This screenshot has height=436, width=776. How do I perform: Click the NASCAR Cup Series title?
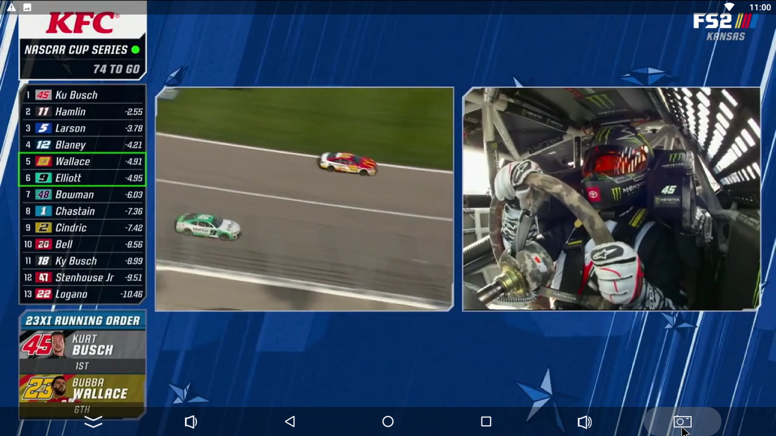click(76, 50)
